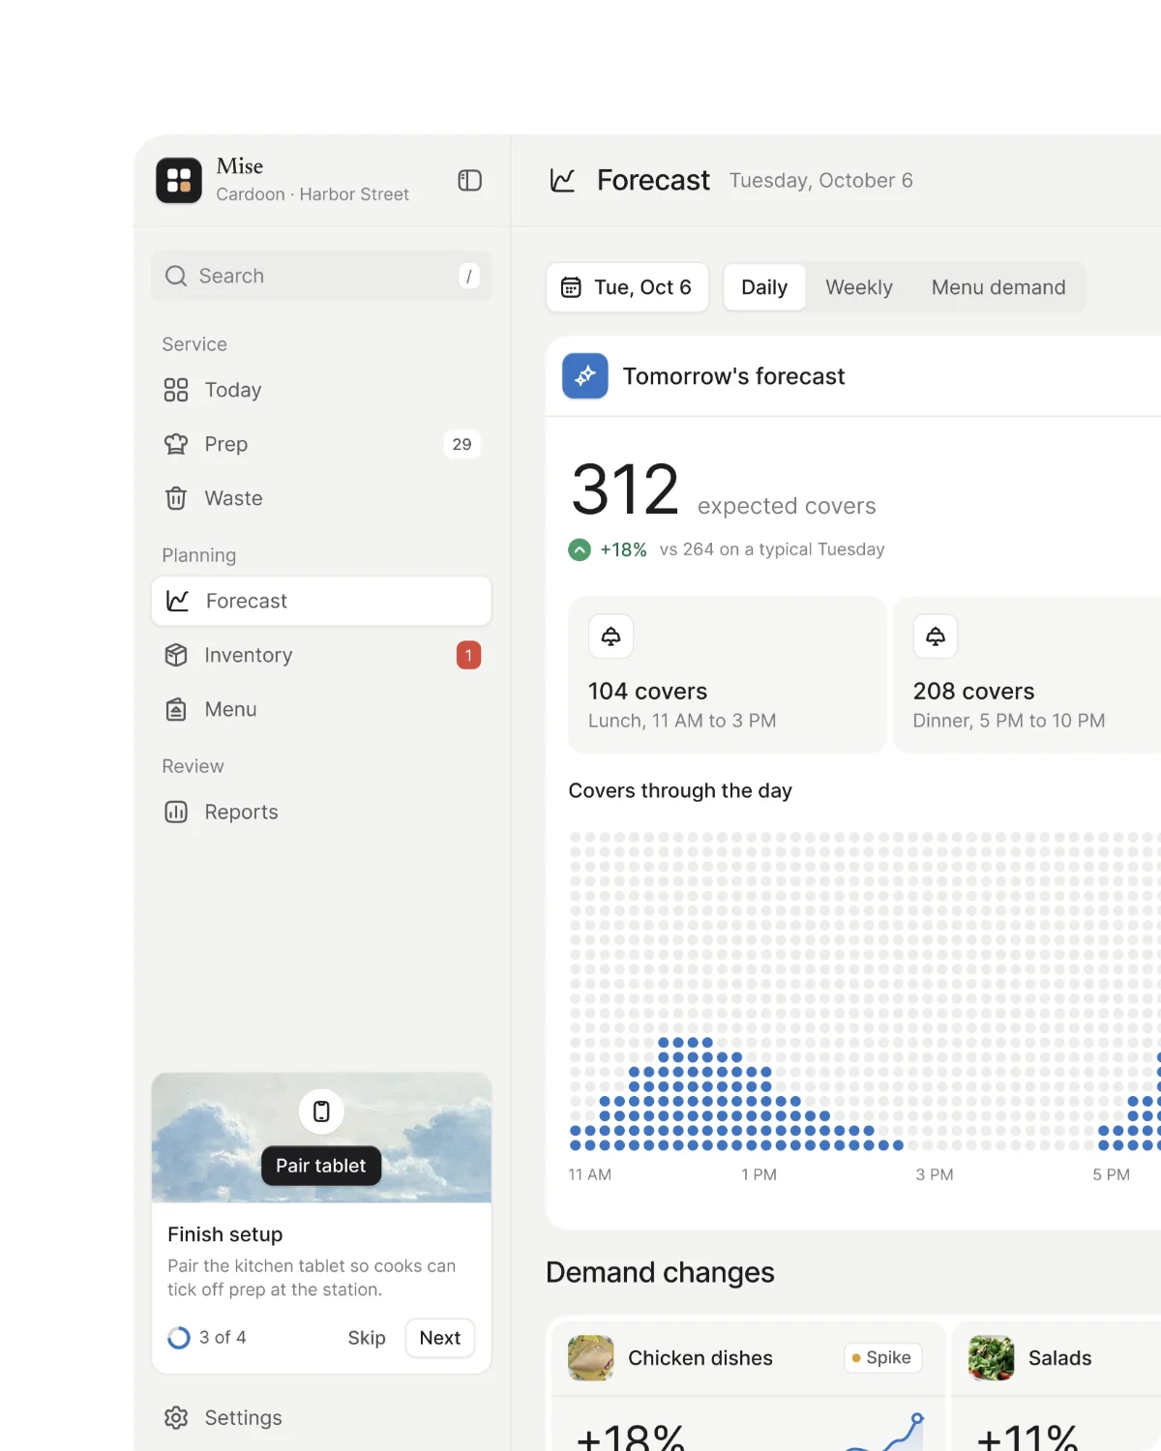Open Settings in the sidebar
Viewport: 1161px width, 1451px height.
pyautogui.click(x=321, y=1417)
